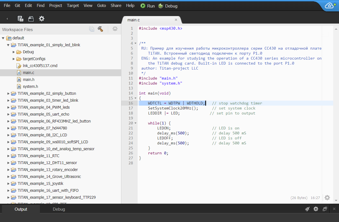
Task: Open the Project menu
Action: tap(56, 6)
